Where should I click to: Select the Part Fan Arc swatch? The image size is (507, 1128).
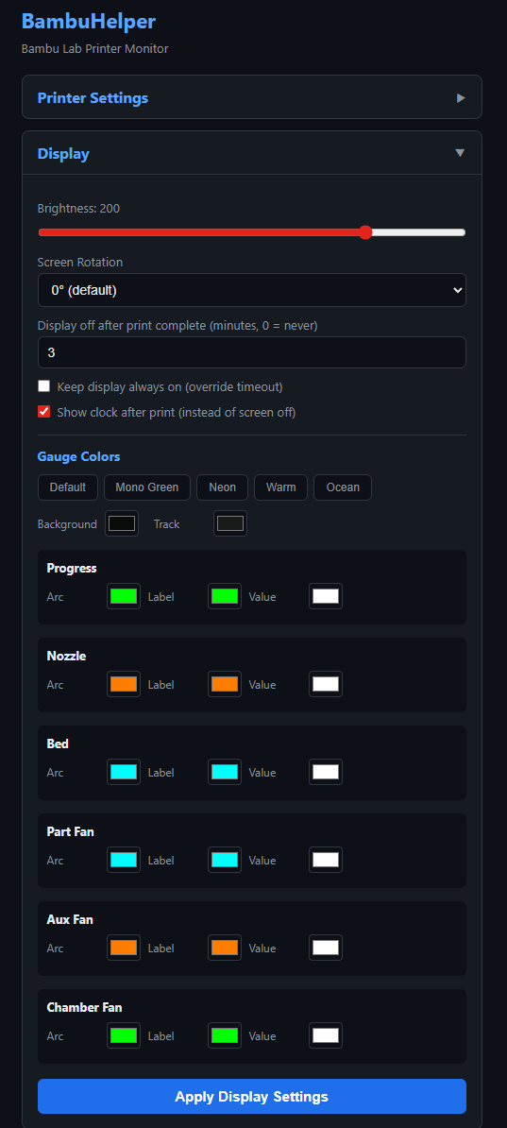(x=124, y=860)
